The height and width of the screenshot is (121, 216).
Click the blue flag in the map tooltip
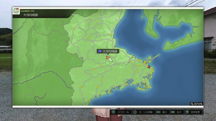pos(100,51)
